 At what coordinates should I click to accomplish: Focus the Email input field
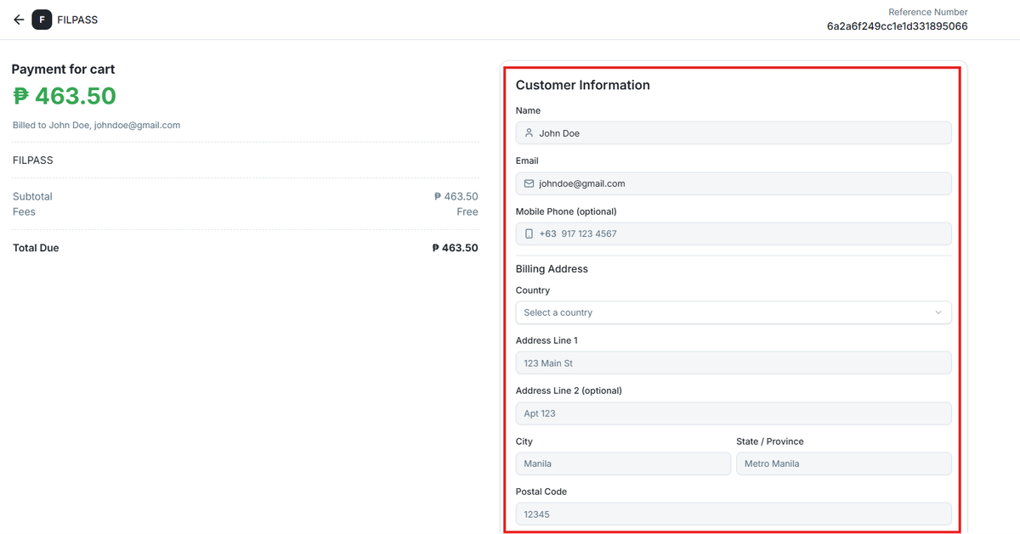pyautogui.click(x=734, y=183)
